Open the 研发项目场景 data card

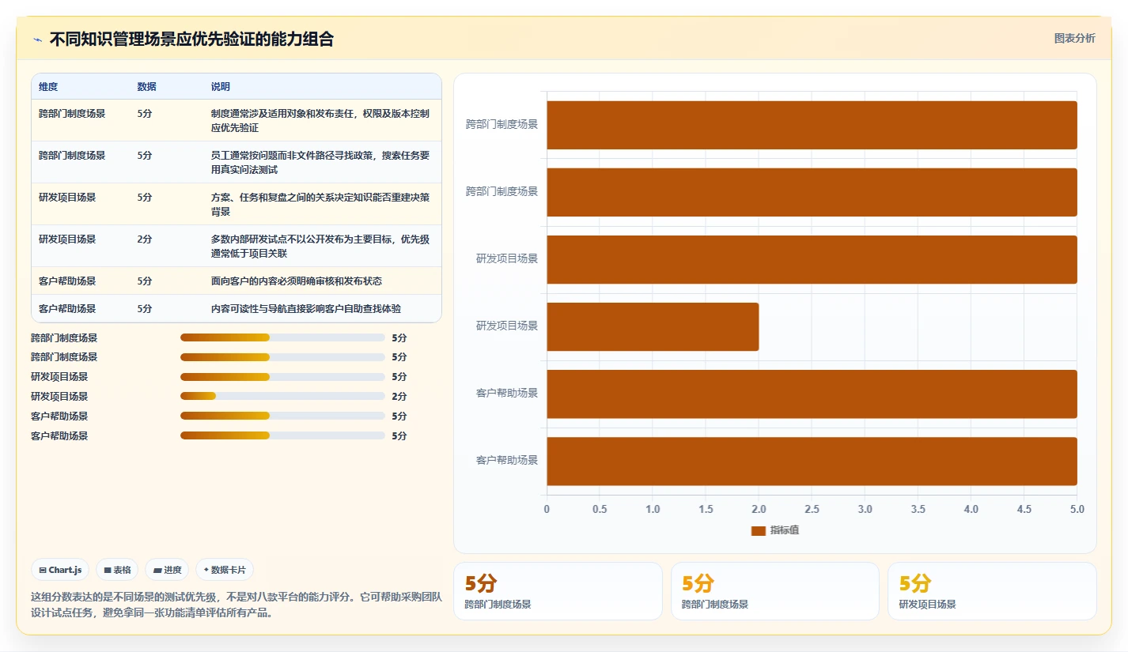pyautogui.click(x=992, y=591)
